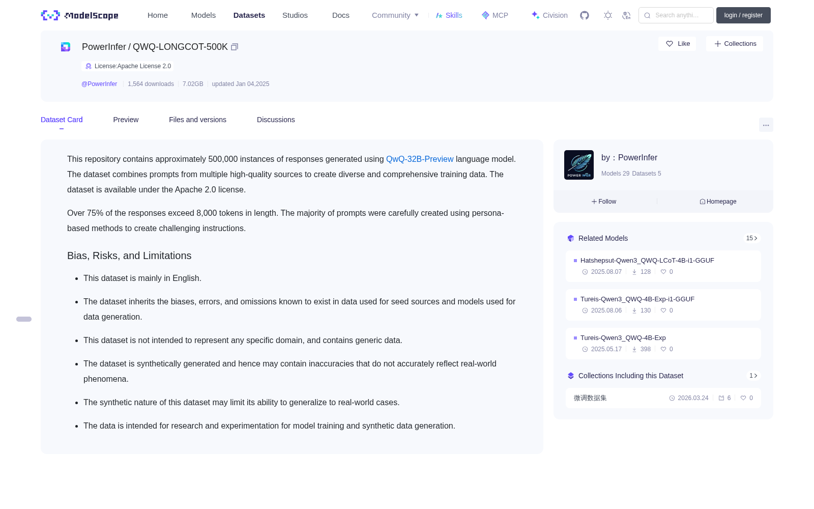This screenshot has height=509, width=814.
Task: Click the Skills sparkle icon
Action: (x=439, y=15)
